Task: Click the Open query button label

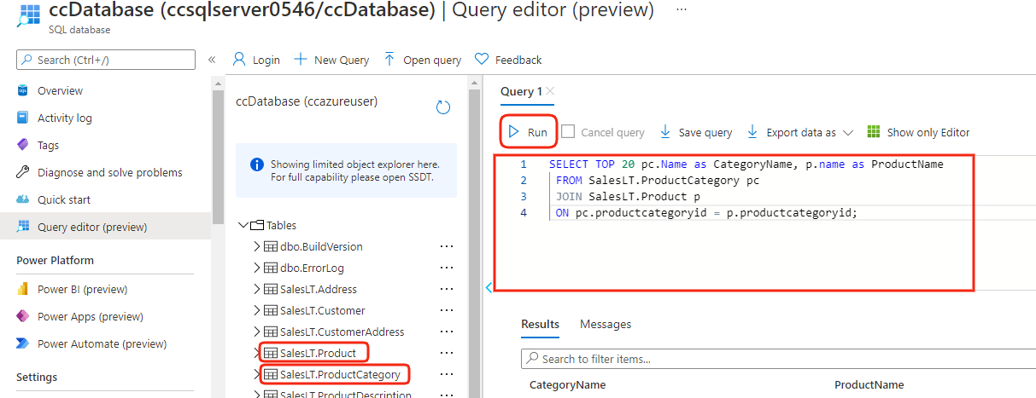Action: (432, 60)
